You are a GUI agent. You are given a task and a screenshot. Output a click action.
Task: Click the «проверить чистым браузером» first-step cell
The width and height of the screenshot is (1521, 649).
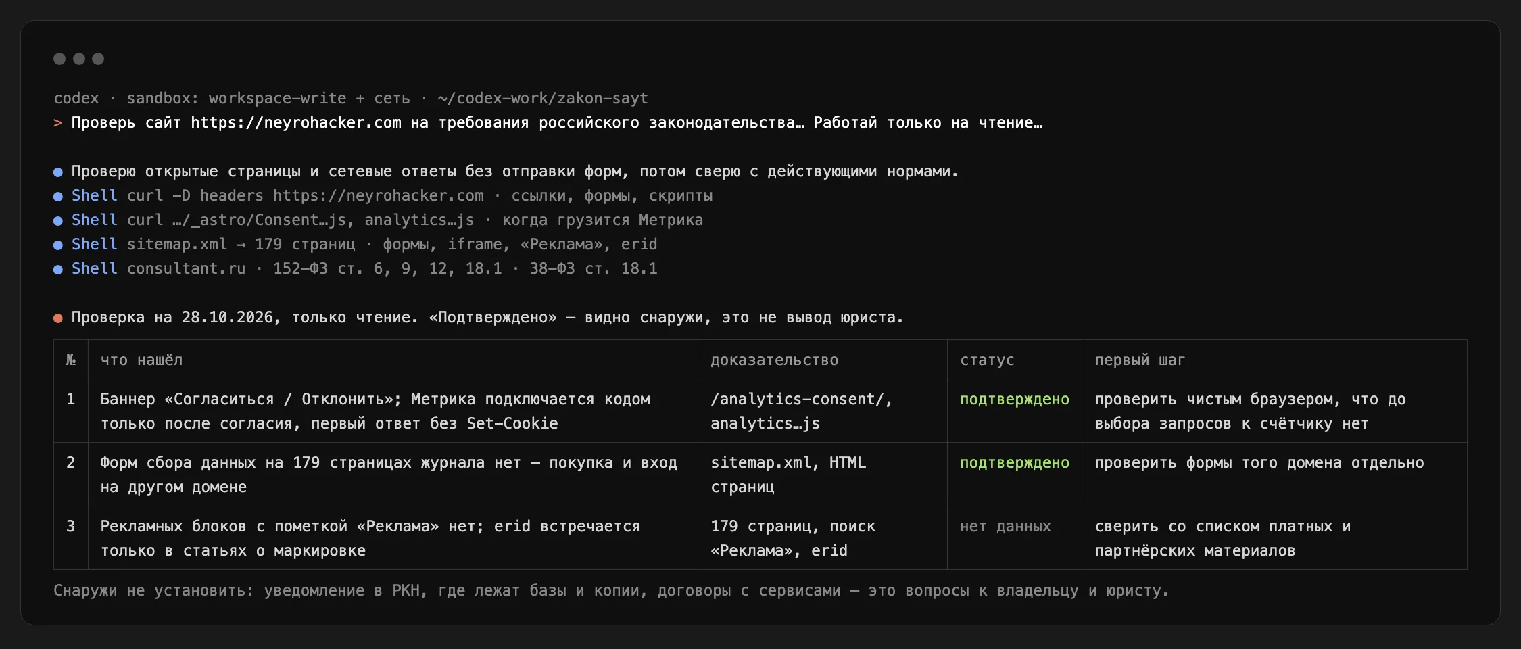tap(1274, 411)
